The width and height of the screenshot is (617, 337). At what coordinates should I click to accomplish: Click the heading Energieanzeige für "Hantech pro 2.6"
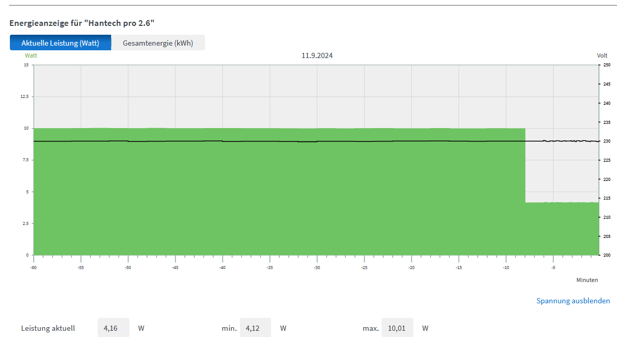(x=82, y=23)
